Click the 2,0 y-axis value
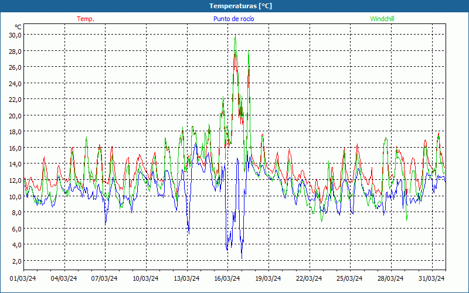This screenshot has height=293, width=469. pos(17,261)
